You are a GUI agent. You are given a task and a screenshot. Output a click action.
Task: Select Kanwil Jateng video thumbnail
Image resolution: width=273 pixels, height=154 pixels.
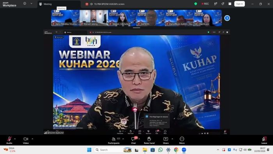pos(94,18)
